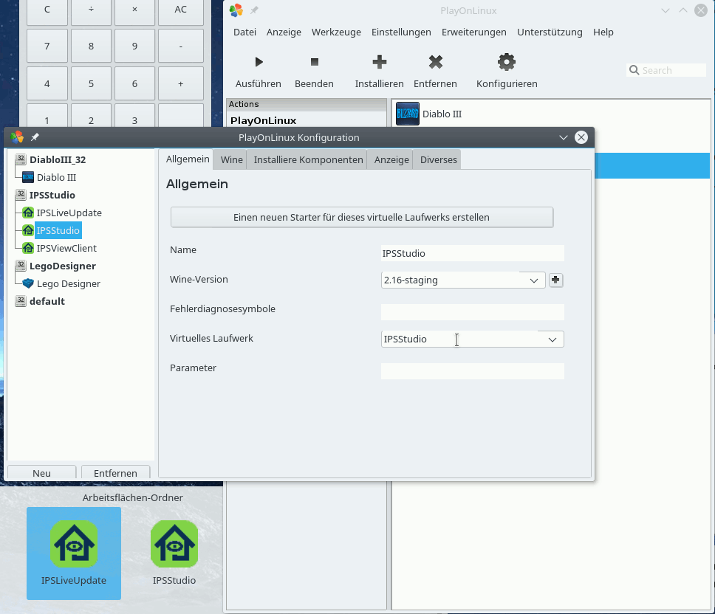The height and width of the screenshot is (614, 715).
Task: Click the Name input field
Action: (x=473, y=253)
